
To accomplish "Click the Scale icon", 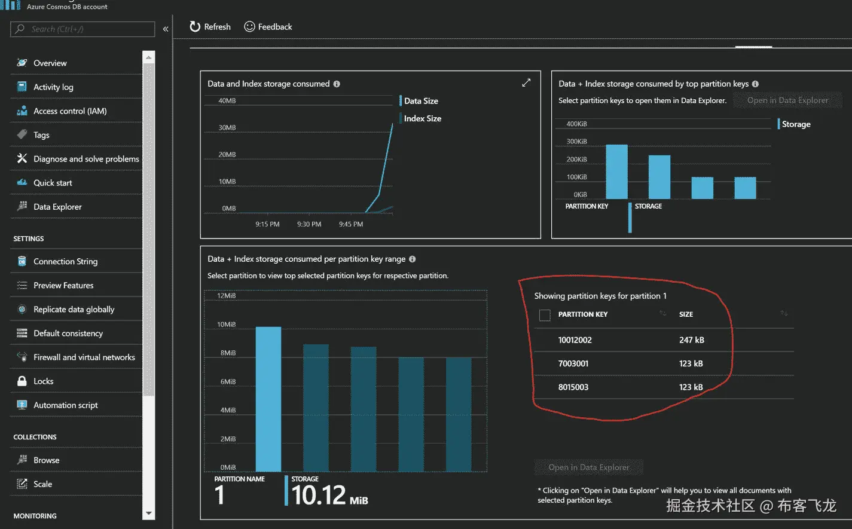I will click(22, 484).
